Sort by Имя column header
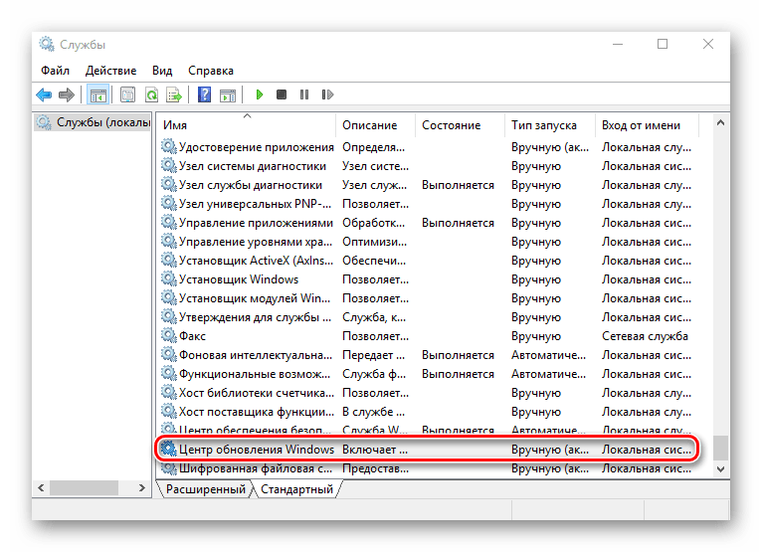The height and width of the screenshot is (552, 762). (x=247, y=125)
